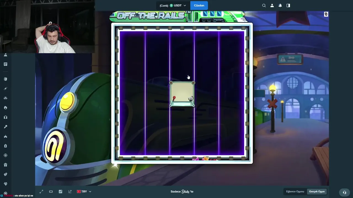Open live stats chart icon
The width and height of the screenshot is (353, 198).
(60, 191)
